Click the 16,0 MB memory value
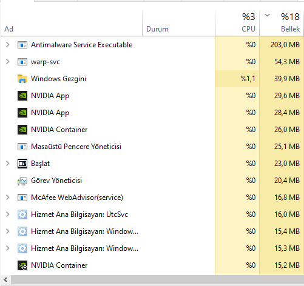304x286 pixels. [287, 215]
